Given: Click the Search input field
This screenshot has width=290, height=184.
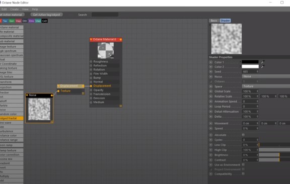Looking at the screenshot, I should [105, 15].
